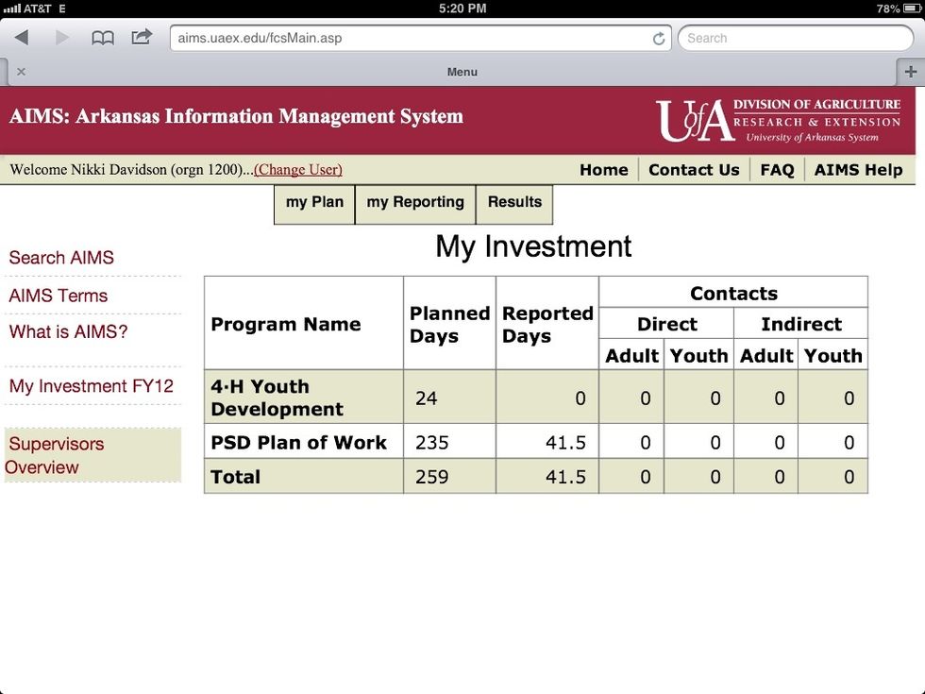Click the Total row label
This screenshot has height=694, width=925.
point(235,477)
